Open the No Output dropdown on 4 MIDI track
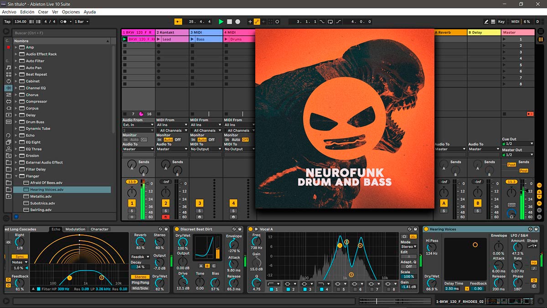Image resolution: width=547 pixels, height=308 pixels. pyautogui.click(x=240, y=149)
